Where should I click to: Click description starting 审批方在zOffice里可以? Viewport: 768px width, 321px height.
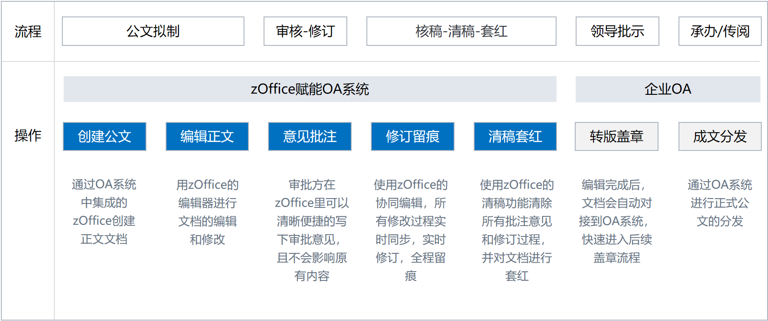(312, 230)
